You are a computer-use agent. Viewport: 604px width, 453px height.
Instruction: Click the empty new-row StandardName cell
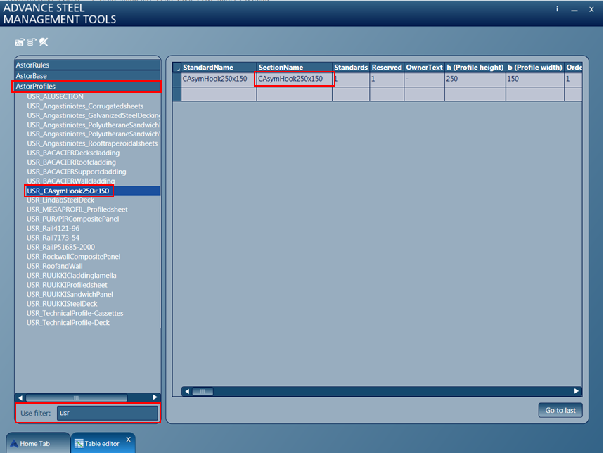pos(219,94)
